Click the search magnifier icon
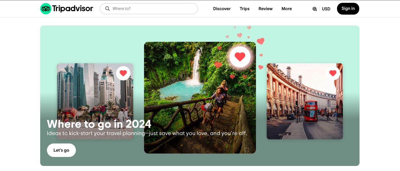Image resolution: width=400 pixels, height=171 pixels. 107,9
